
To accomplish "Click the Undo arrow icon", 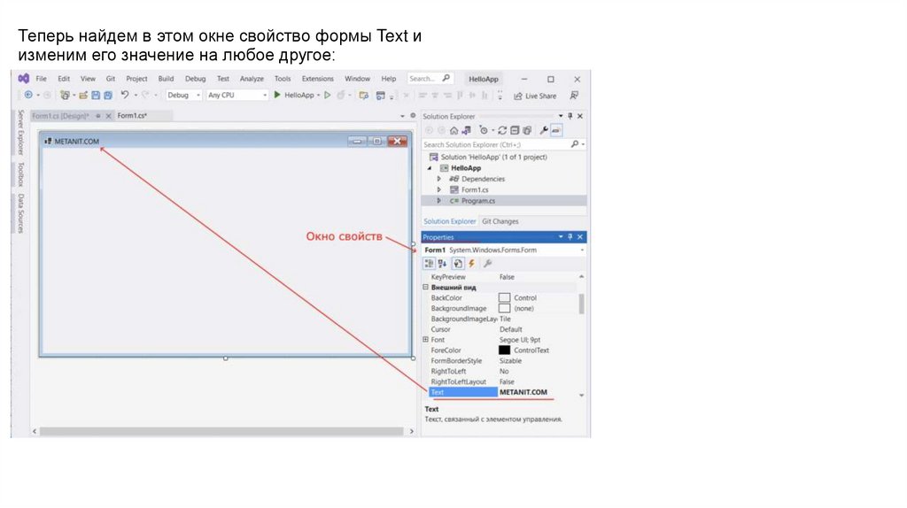I will (x=124, y=95).
